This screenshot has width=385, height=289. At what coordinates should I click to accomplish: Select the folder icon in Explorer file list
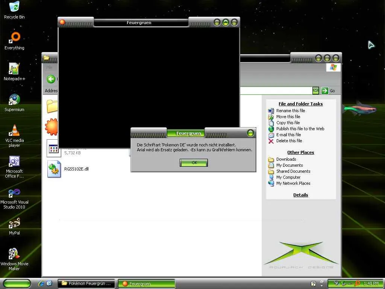52,106
